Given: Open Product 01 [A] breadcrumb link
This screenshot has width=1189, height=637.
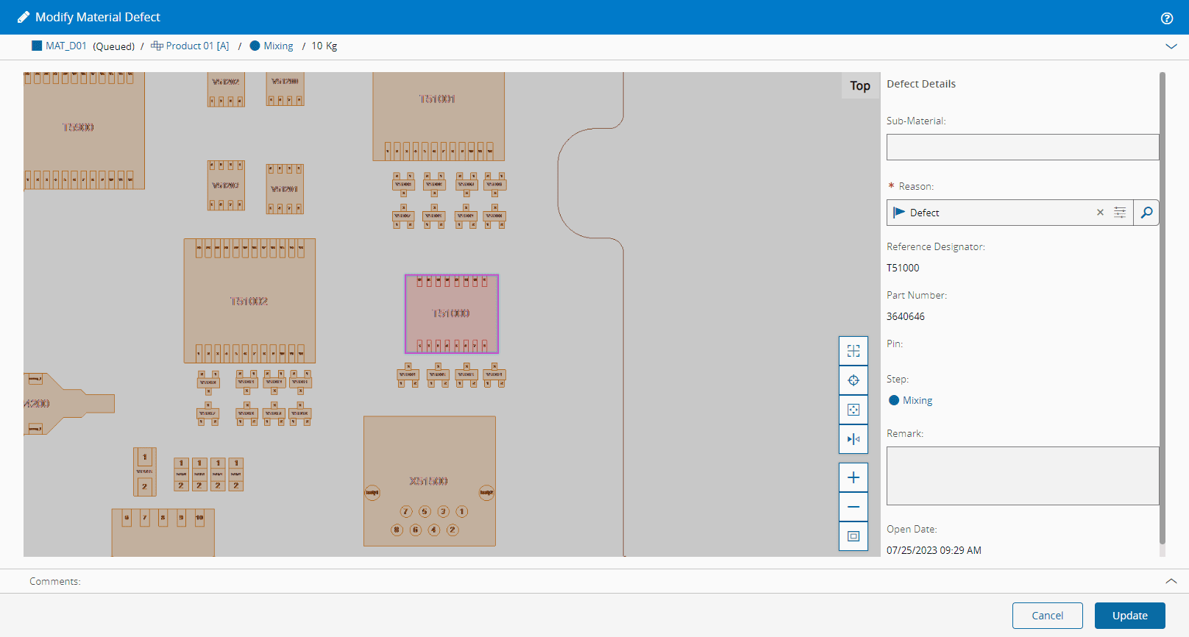Looking at the screenshot, I should [196, 46].
